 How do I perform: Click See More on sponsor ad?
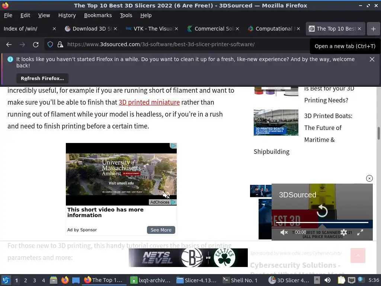pos(161,230)
